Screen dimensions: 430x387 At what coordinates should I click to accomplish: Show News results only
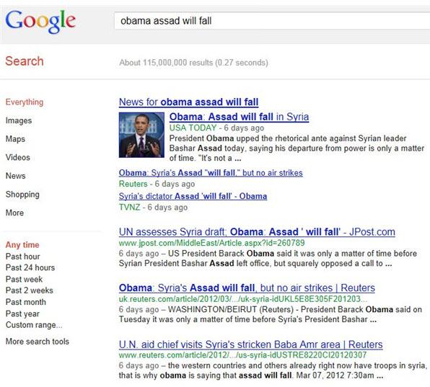[16, 176]
